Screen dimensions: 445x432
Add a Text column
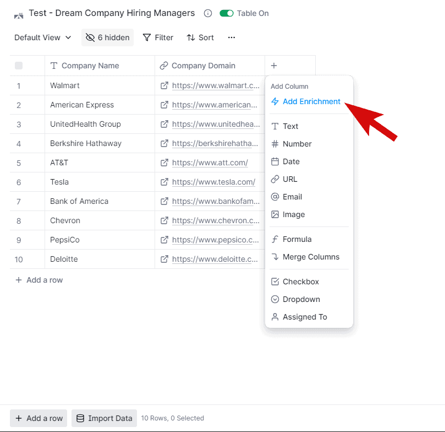pyautogui.click(x=309, y=126)
